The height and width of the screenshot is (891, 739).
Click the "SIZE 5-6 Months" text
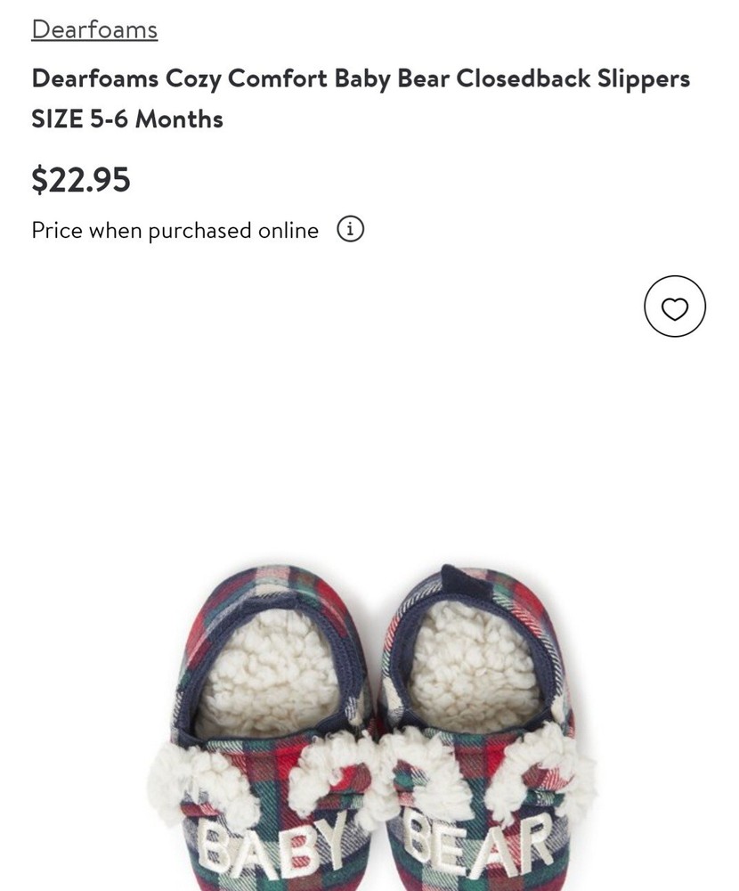pyautogui.click(x=127, y=119)
